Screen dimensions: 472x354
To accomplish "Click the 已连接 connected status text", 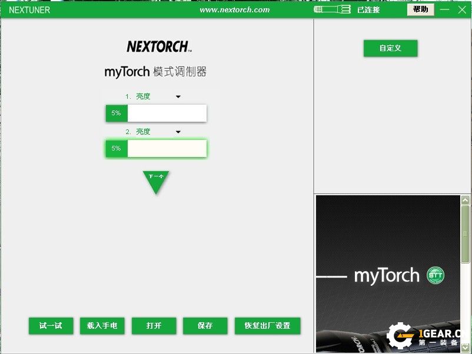I will click(368, 10).
